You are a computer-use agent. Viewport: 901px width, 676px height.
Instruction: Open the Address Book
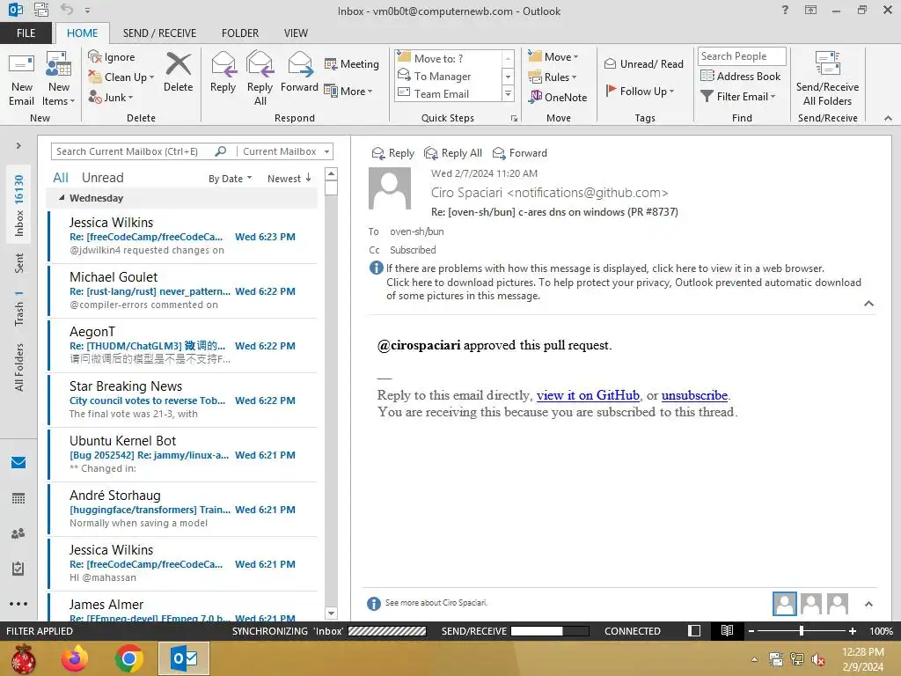point(741,76)
